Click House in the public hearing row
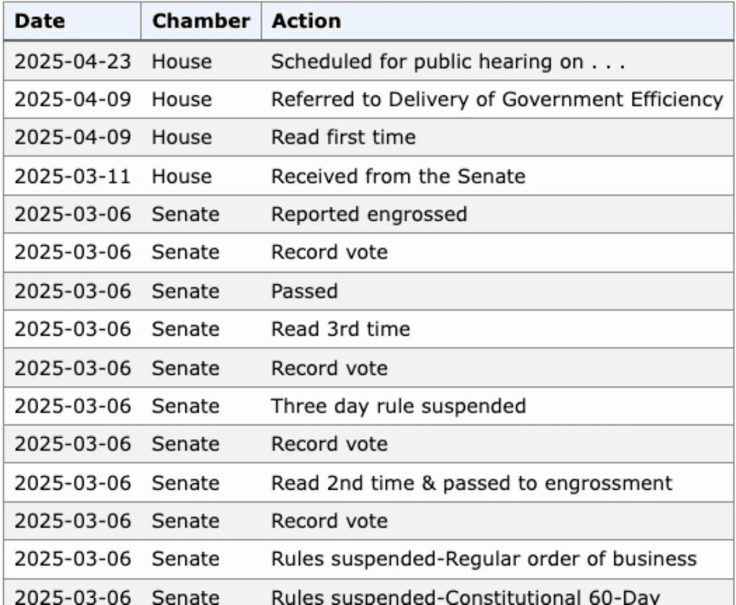Image resolution: width=736 pixels, height=605 pixels. pyautogui.click(x=182, y=62)
